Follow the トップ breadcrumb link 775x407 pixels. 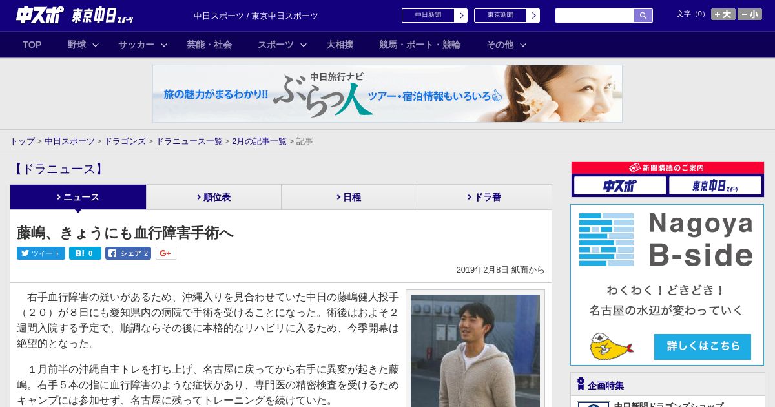(22, 141)
